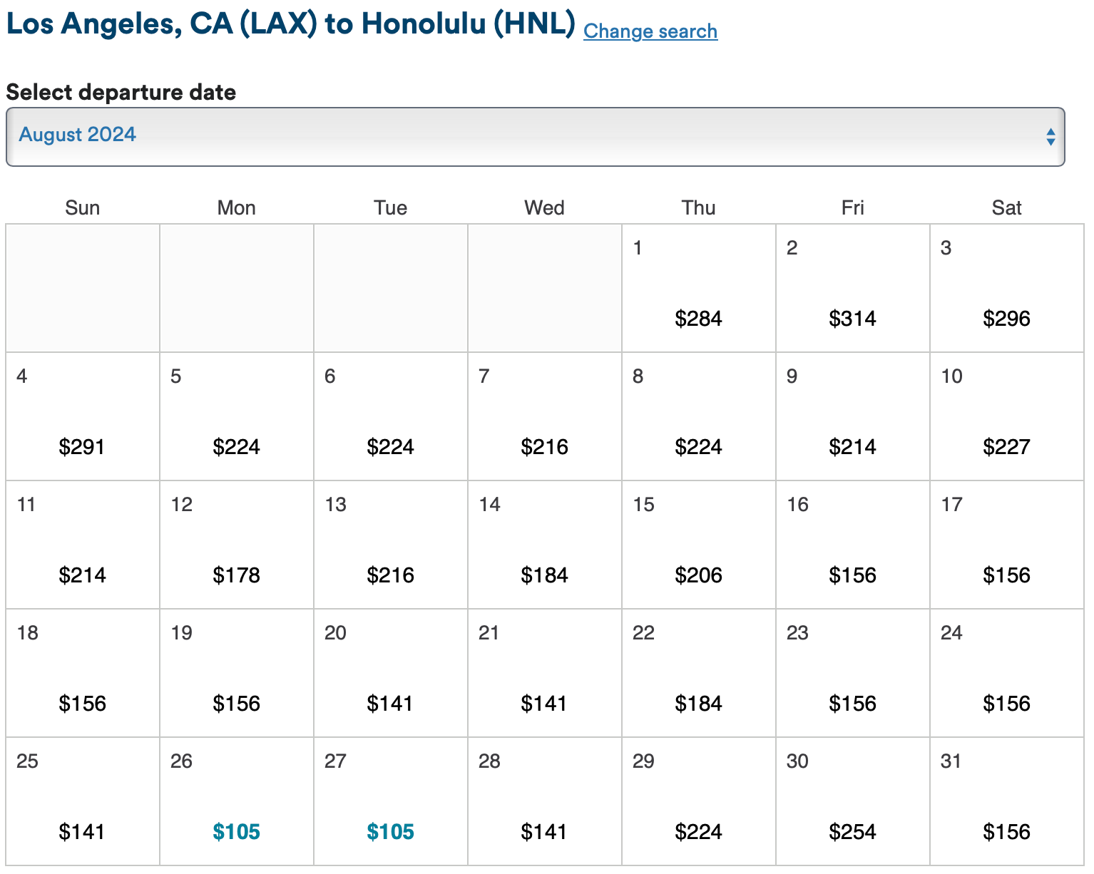Choose August 15 priced at $206
1094x874 pixels.
[698, 575]
